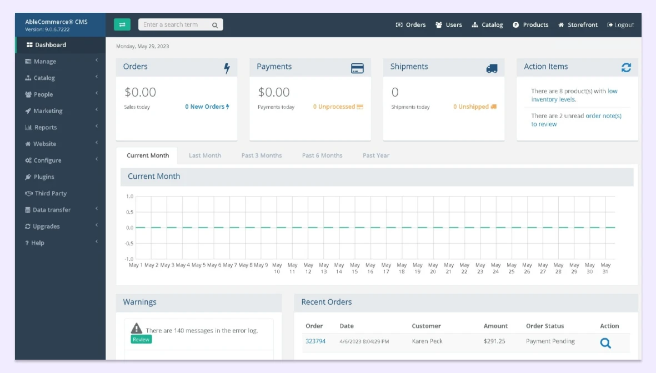Viewport: 656px width, 373px height.
Task: Click the Users icon in the top navigation
Action: click(x=439, y=25)
